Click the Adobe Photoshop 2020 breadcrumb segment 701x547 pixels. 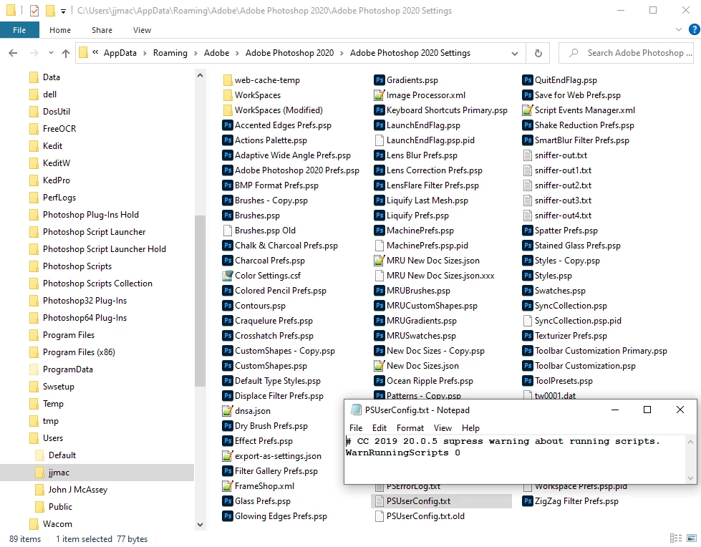[x=289, y=53]
